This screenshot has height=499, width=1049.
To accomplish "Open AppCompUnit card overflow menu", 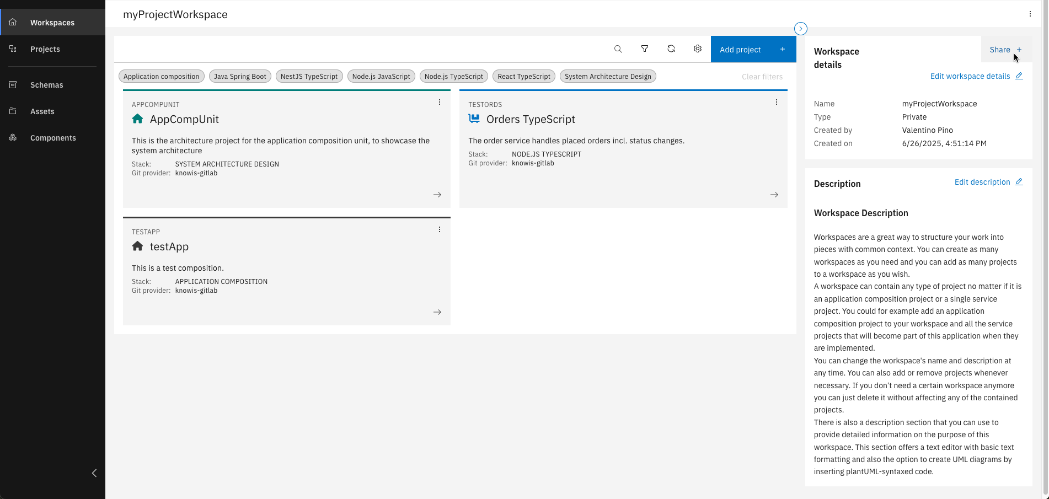I will pyautogui.click(x=439, y=102).
